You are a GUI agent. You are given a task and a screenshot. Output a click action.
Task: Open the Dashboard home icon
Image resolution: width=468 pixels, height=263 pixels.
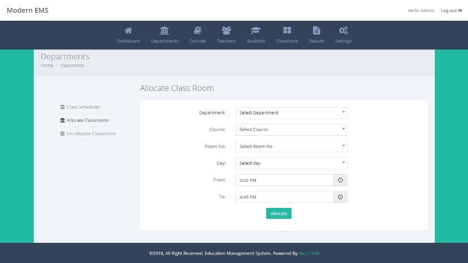[x=128, y=31]
